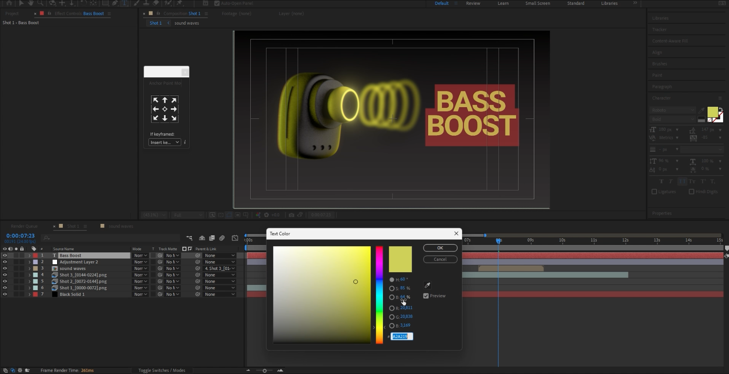The height and width of the screenshot is (374, 729).
Task: Move anchor point to top-left corner
Action: click(155, 100)
